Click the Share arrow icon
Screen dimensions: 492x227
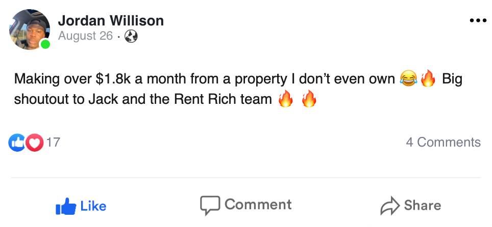pyautogui.click(x=390, y=206)
